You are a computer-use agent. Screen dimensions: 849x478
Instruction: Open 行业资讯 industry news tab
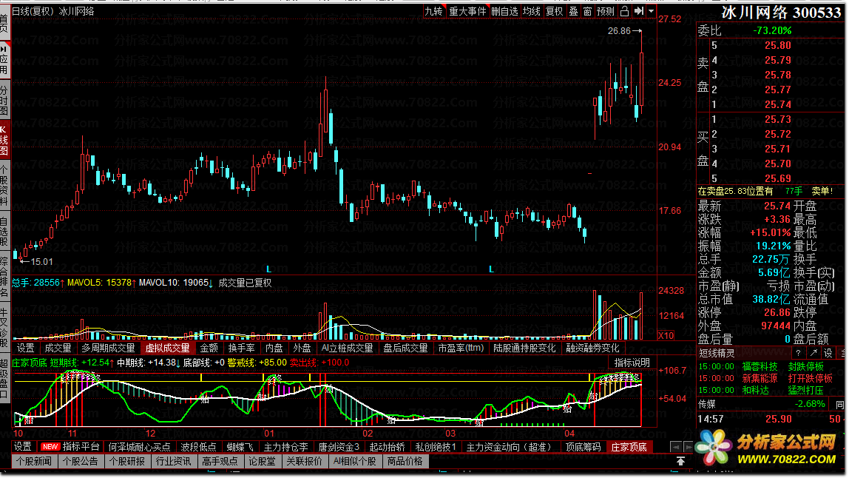coord(173,461)
